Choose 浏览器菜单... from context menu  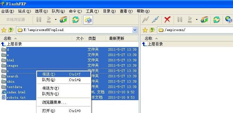(64, 102)
